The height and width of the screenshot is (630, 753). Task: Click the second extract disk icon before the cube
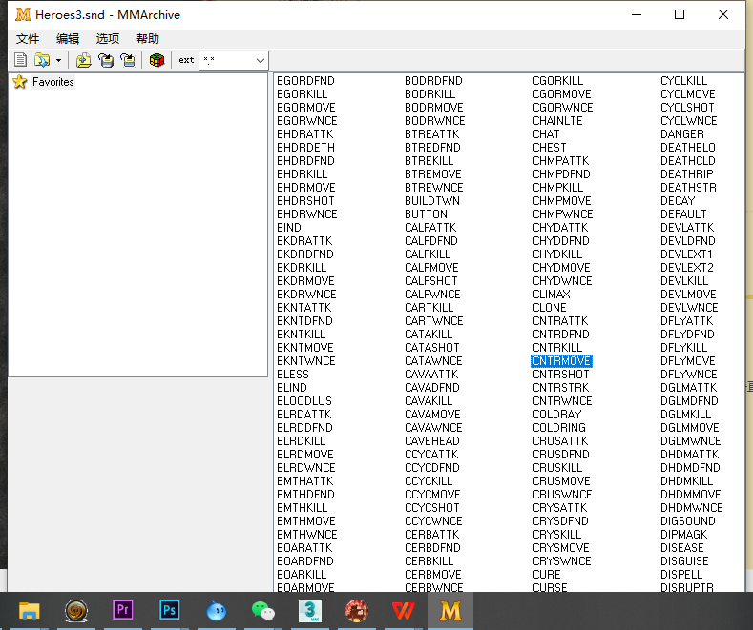tap(128, 60)
